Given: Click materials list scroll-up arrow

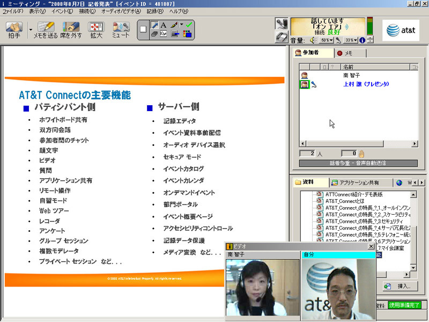Looking at the screenshot, I should [413, 194].
